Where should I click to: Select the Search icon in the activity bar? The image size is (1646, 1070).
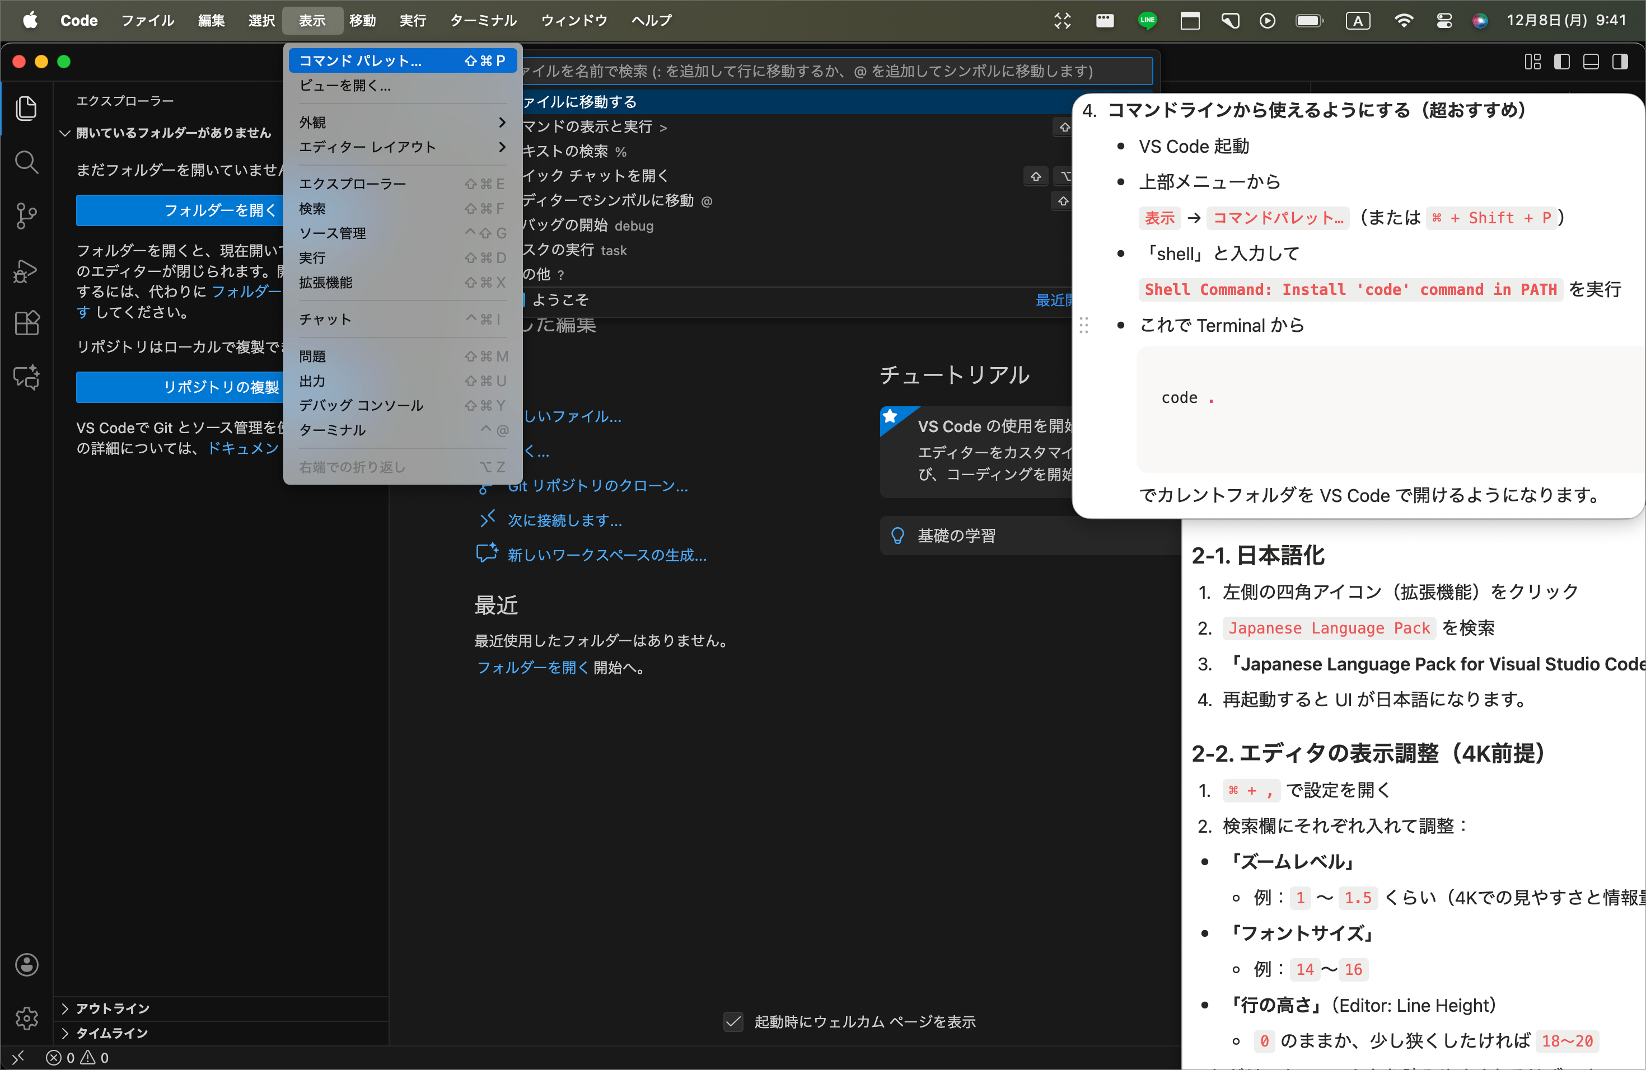click(26, 162)
